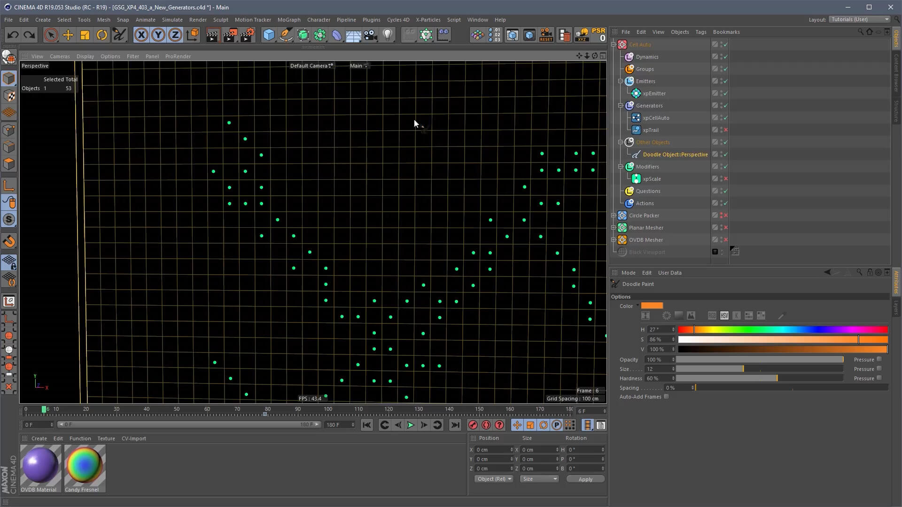The image size is (902, 507).
Task: Select the Candy Fresnel material thumbnail
Action: coord(85,465)
